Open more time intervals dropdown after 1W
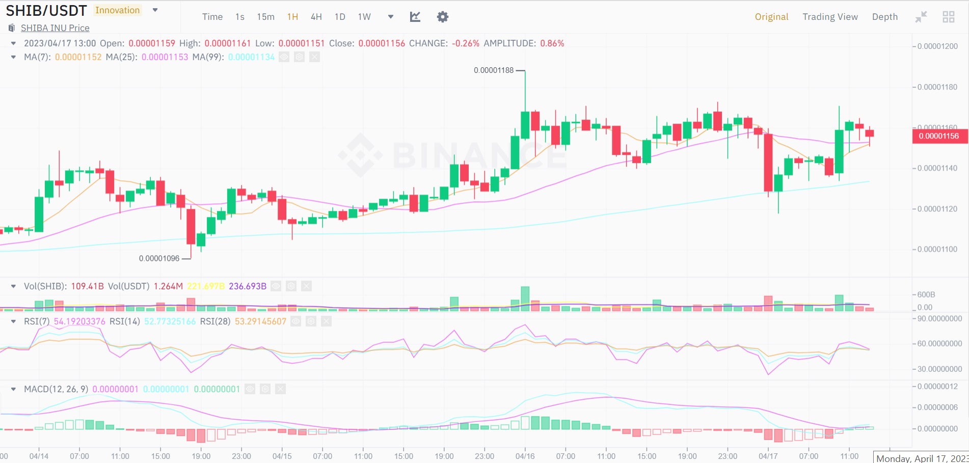This screenshot has height=463, width=969. [x=391, y=17]
